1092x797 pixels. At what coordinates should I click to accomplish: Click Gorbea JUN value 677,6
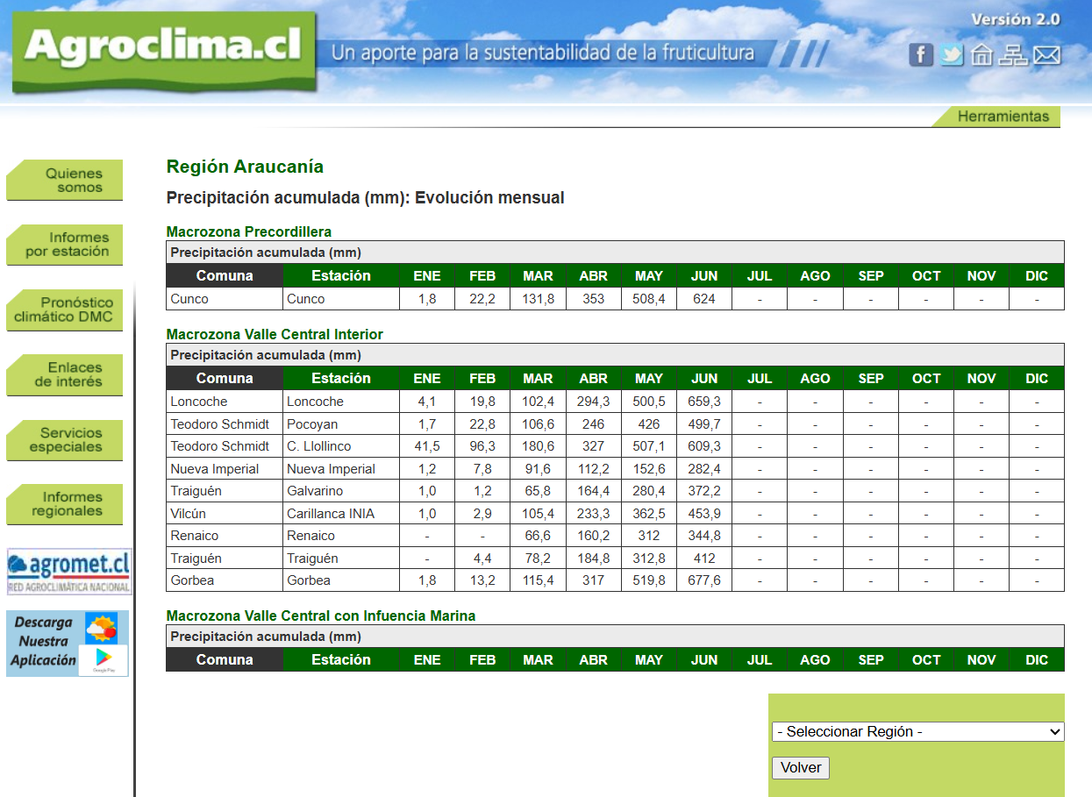coord(704,580)
